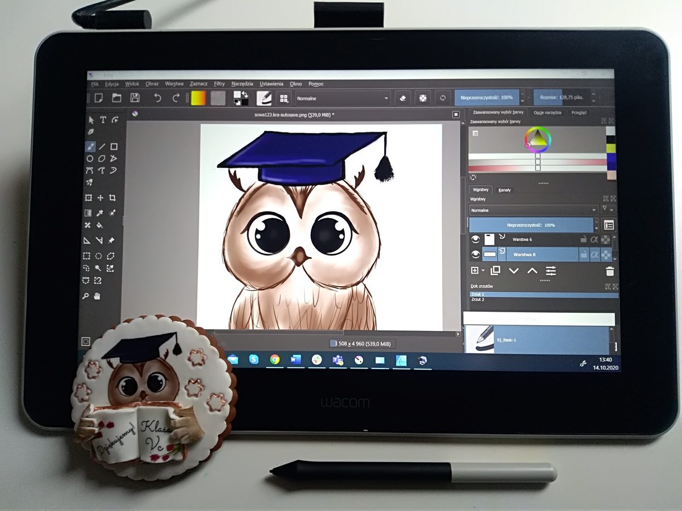This screenshot has height=511, width=682.
Task: Open the add layer dropdown arrow
Action: 483,271
